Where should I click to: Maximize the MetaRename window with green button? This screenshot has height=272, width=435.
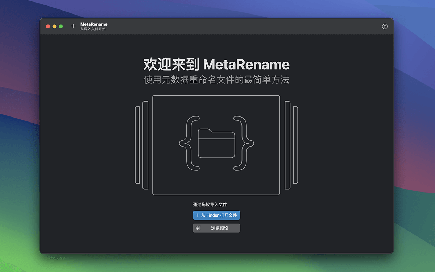(x=61, y=26)
